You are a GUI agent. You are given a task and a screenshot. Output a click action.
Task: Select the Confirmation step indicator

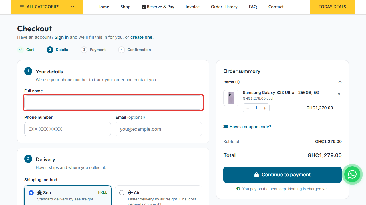pyautogui.click(x=135, y=50)
